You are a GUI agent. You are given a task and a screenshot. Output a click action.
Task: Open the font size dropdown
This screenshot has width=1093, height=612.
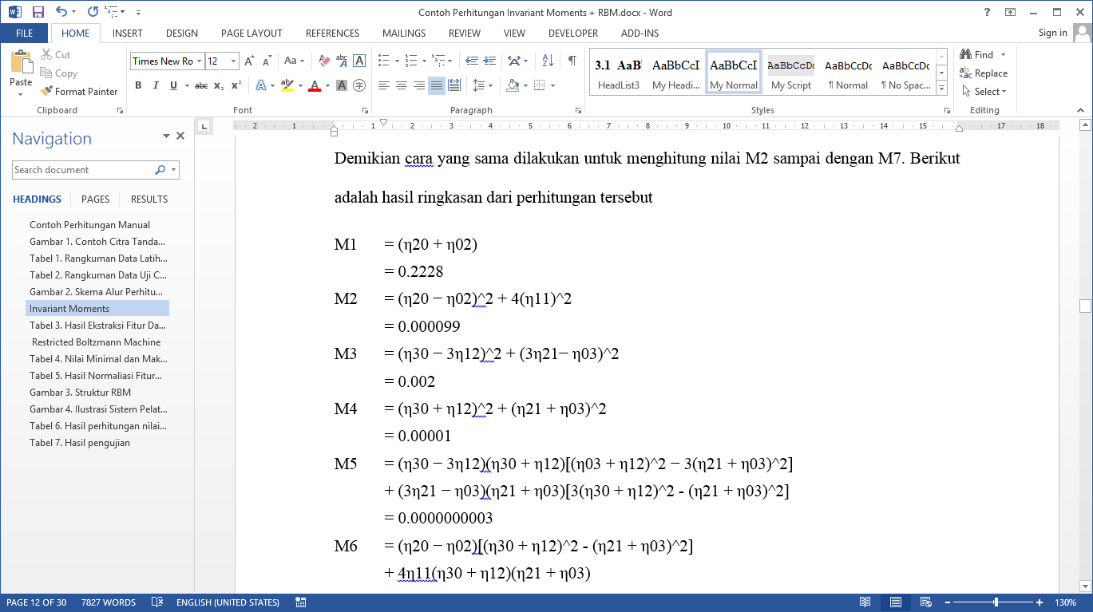233,61
